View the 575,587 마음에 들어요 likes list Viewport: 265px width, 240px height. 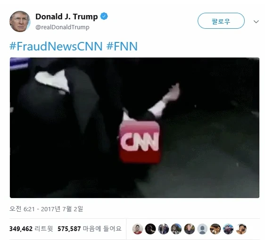coord(90,229)
